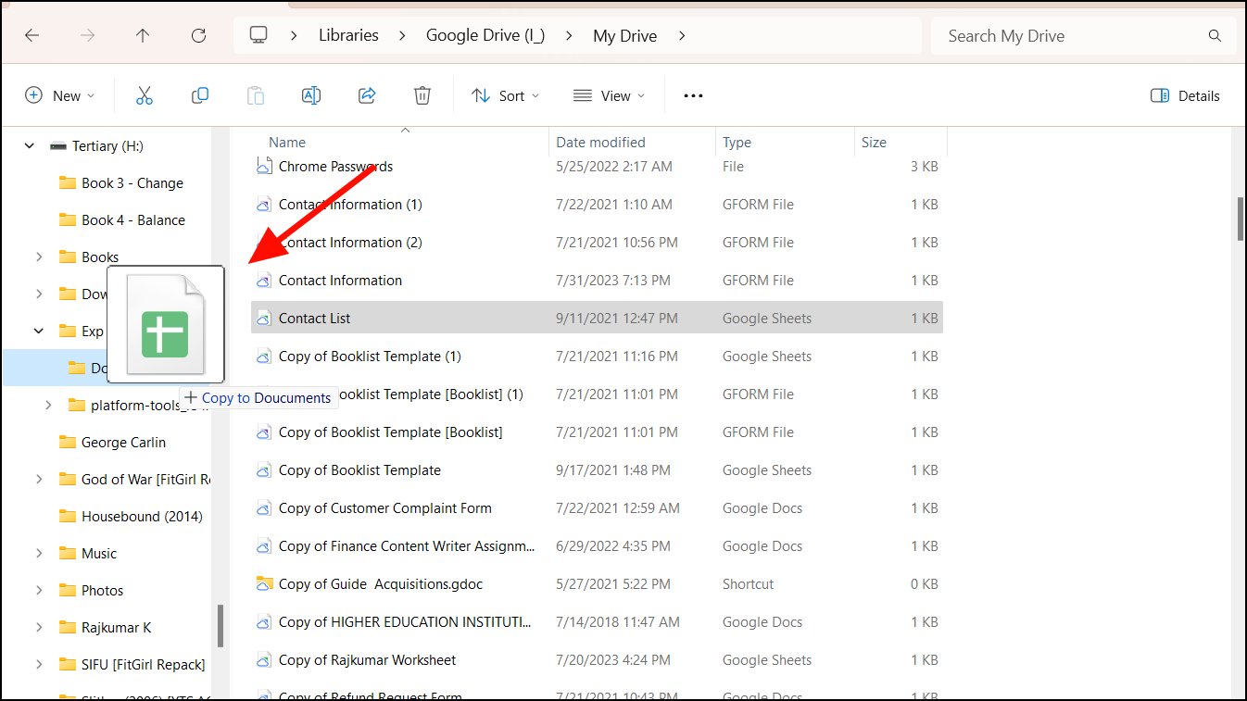Toggle the Details pane button
Screen dimensions: 1247x701
1184,94
